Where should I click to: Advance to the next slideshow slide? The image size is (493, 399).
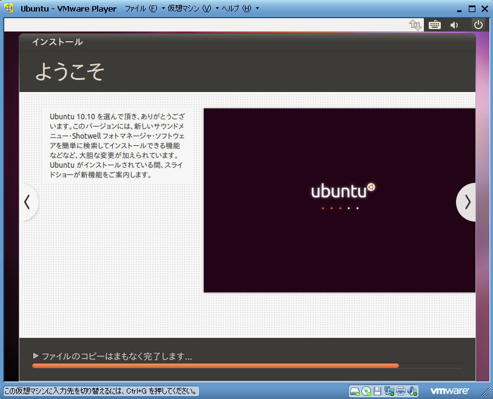point(466,202)
